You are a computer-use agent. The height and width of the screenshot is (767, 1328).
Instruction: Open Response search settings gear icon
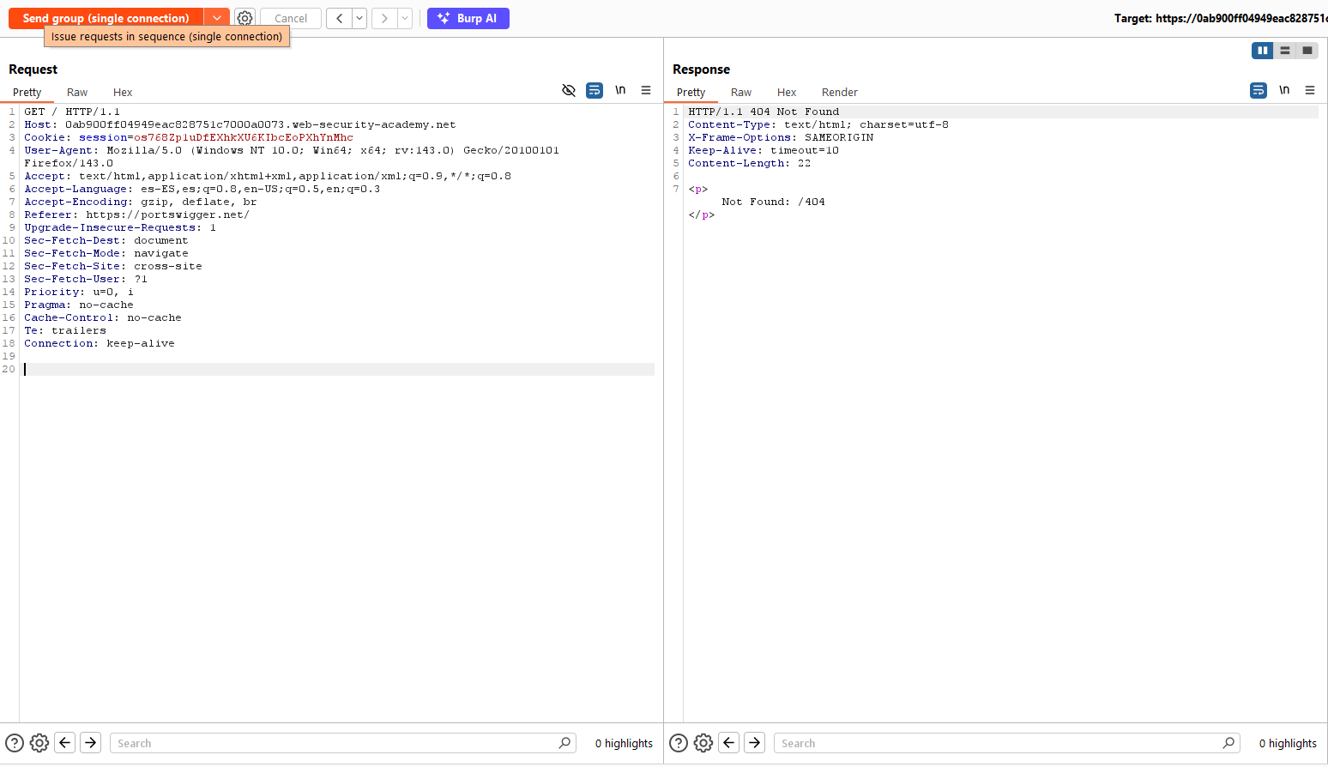click(703, 743)
